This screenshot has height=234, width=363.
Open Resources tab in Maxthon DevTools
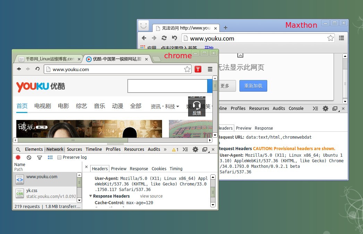pyautogui.click(x=259, y=109)
